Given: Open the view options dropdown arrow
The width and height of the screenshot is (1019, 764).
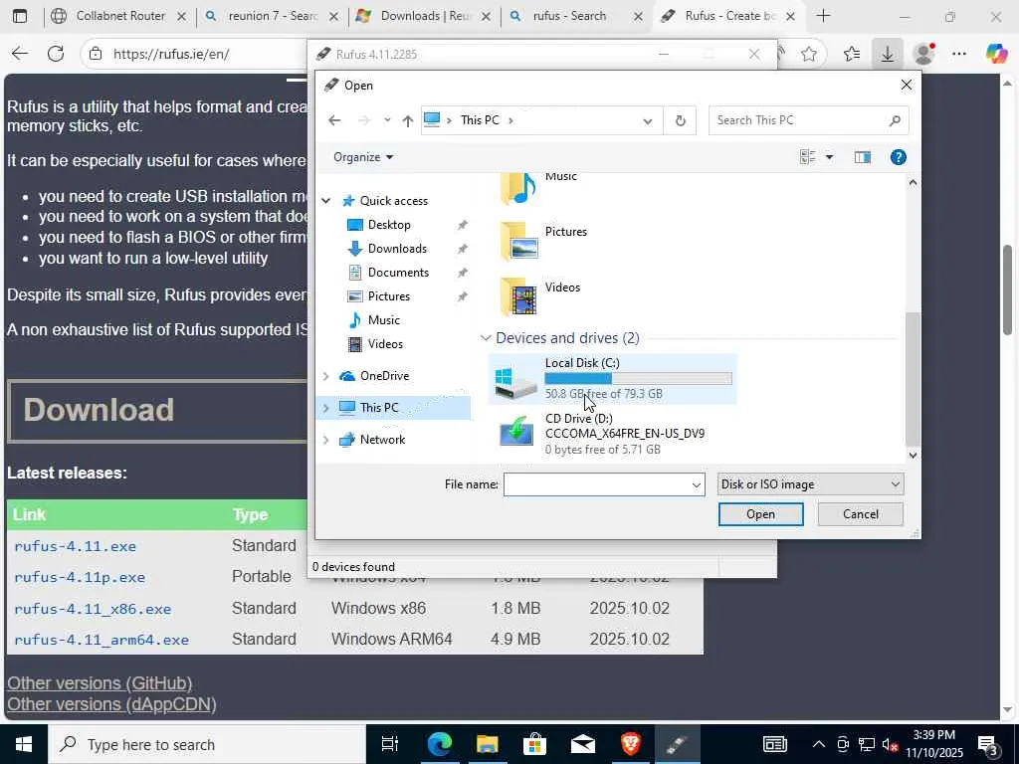Looking at the screenshot, I should [829, 157].
